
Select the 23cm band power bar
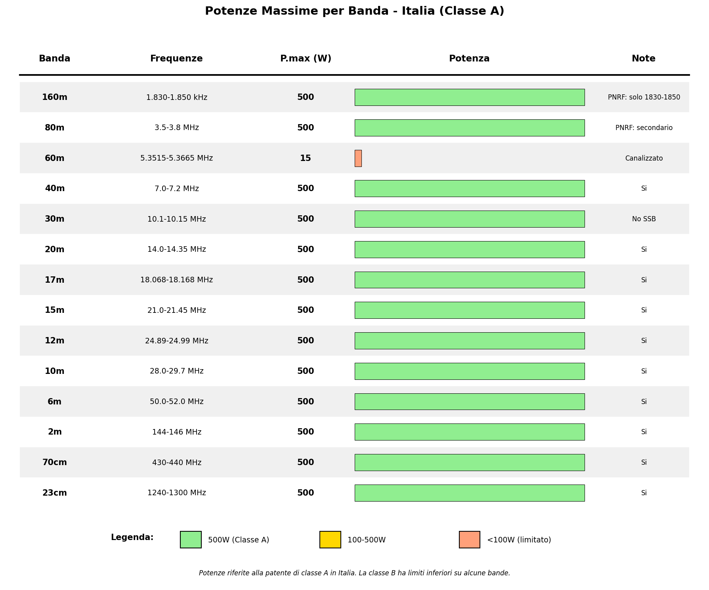[x=469, y=493]
